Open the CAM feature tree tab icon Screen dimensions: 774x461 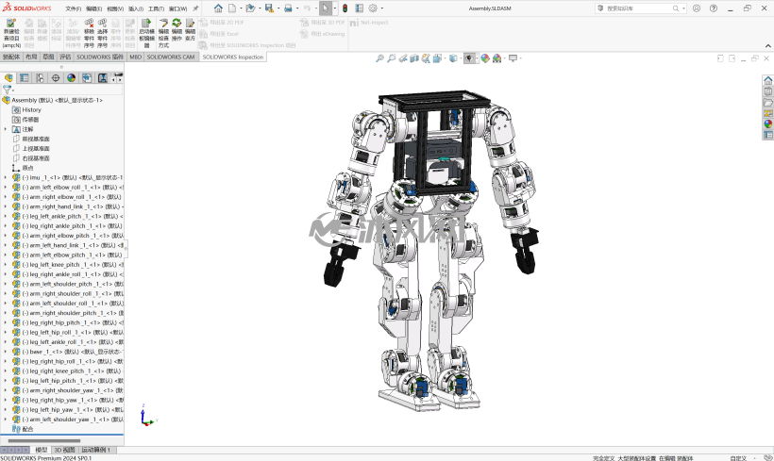(88, 78)
